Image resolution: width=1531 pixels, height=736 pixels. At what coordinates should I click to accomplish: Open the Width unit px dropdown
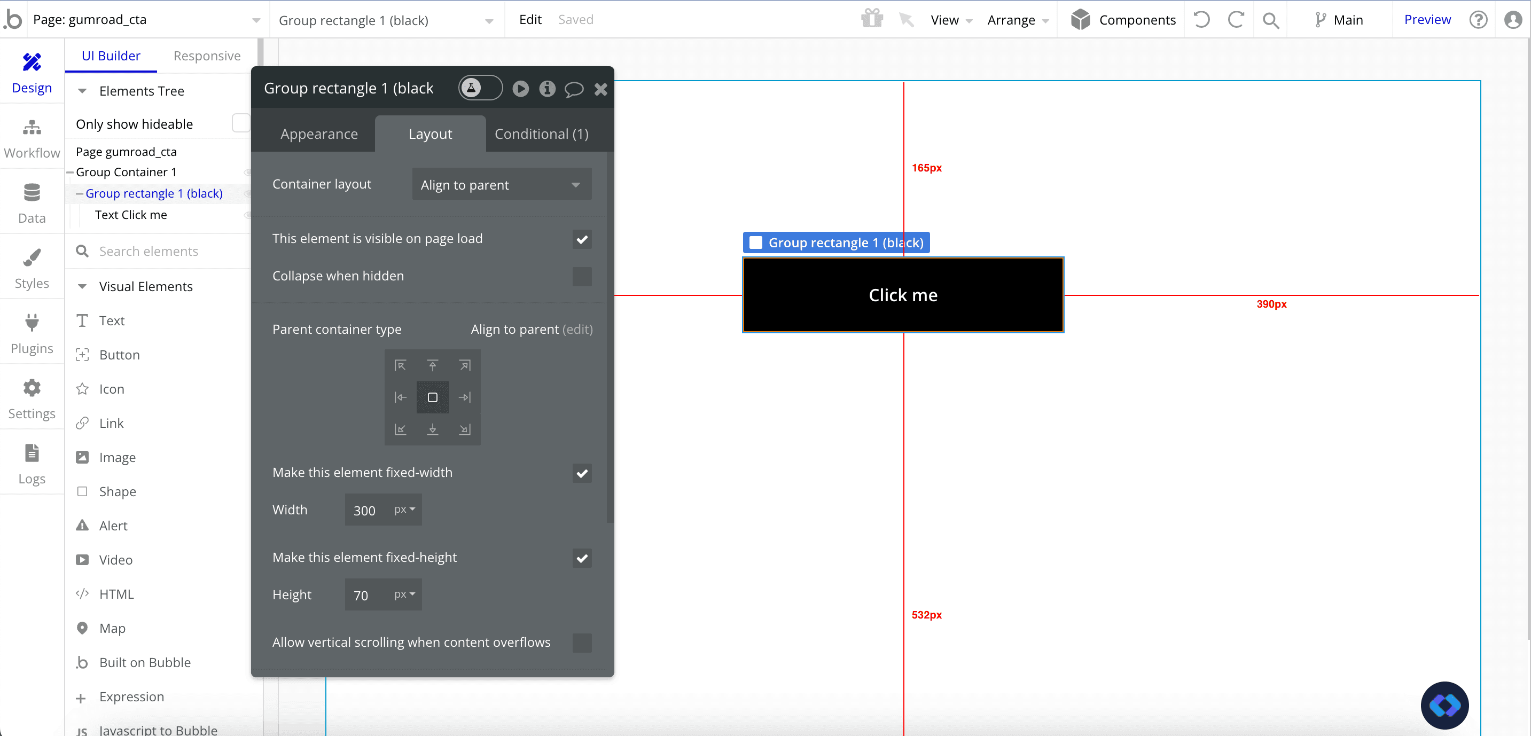[x=405, y=510]
